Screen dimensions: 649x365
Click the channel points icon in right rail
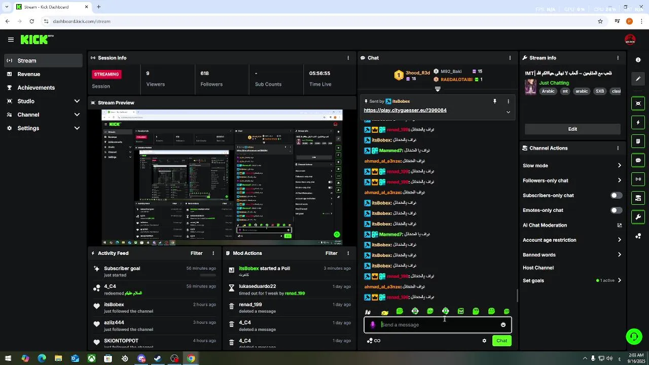[638, 236]
